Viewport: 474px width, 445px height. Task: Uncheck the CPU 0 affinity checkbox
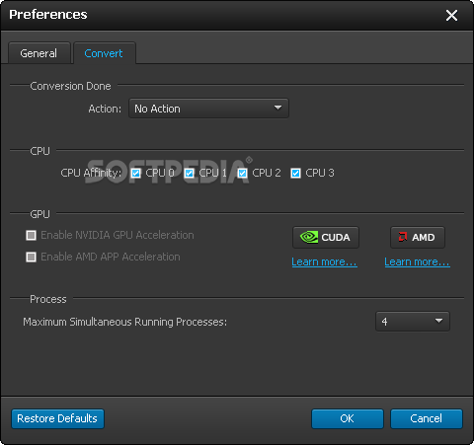point(136,173)
